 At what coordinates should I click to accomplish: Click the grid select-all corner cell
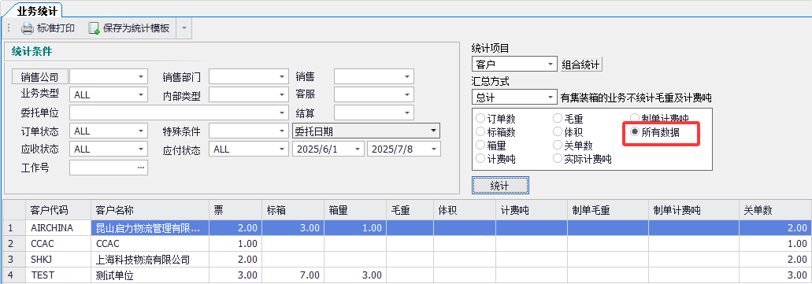click(x=14, y=211)
